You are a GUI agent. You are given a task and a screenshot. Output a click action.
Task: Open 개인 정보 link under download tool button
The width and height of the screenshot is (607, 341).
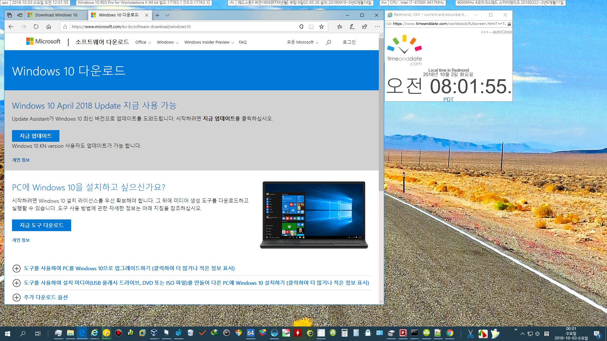21,240
